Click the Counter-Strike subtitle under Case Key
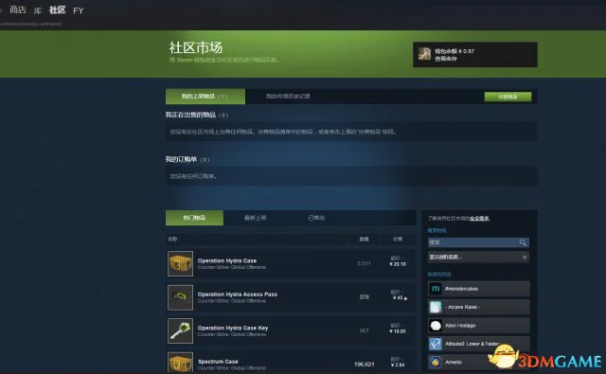 point(231,334)
